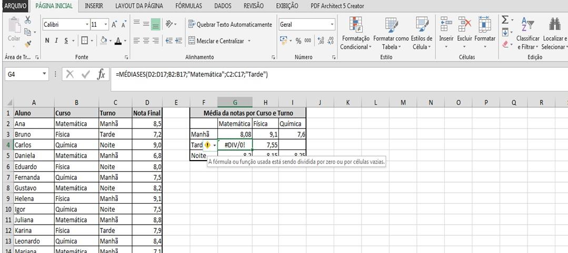
Task: Click Localizar e Selecionar button
Action: coord(555,33)
